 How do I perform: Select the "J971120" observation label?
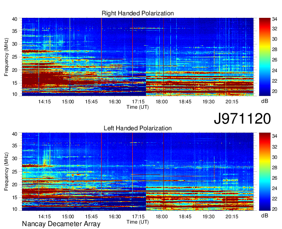tap(242, 118)
